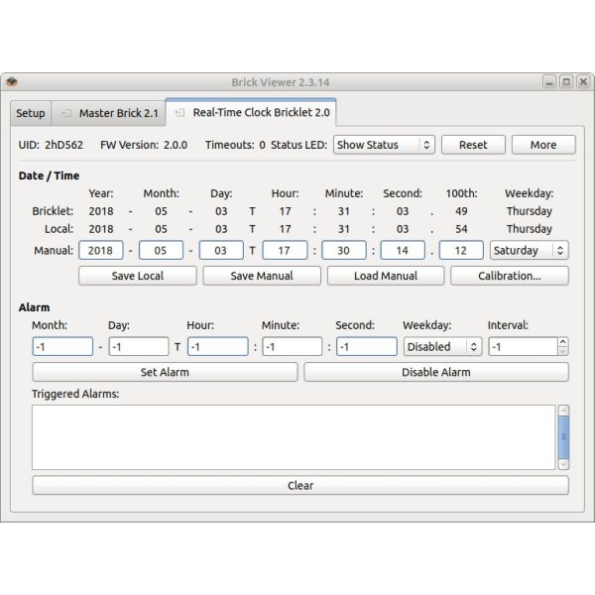Click the Manual month field showing 05

tap(161, 250)
